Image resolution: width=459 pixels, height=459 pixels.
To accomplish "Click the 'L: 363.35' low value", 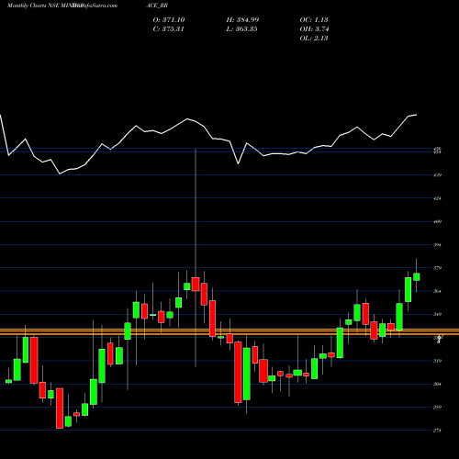I will (x=241, y=29).
